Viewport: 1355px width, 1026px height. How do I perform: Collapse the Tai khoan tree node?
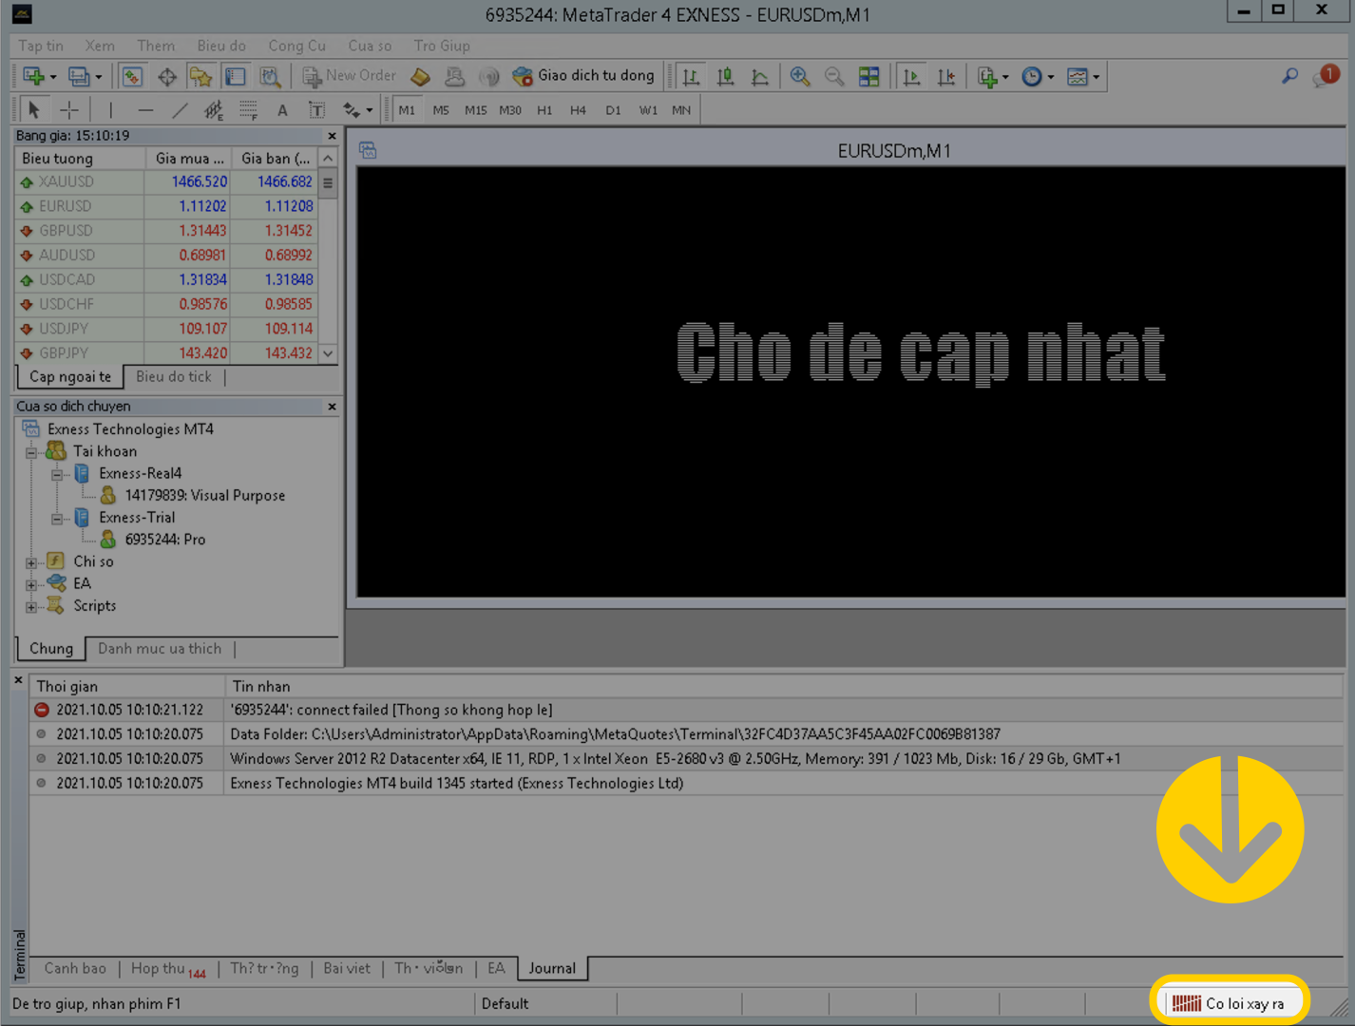point(31,452)
